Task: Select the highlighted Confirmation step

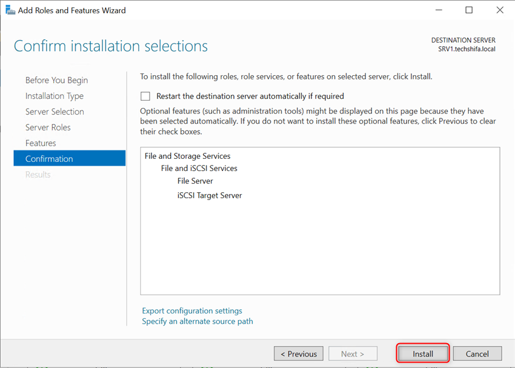Action: pyautogui.click(x=50, y=158)
